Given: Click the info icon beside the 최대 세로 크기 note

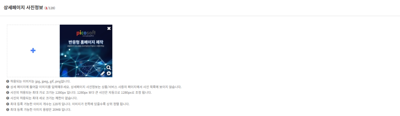Looking at the screenshot, I should point(8,98).
